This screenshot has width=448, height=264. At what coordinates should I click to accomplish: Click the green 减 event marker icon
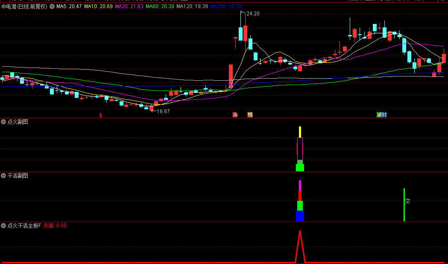379,115
